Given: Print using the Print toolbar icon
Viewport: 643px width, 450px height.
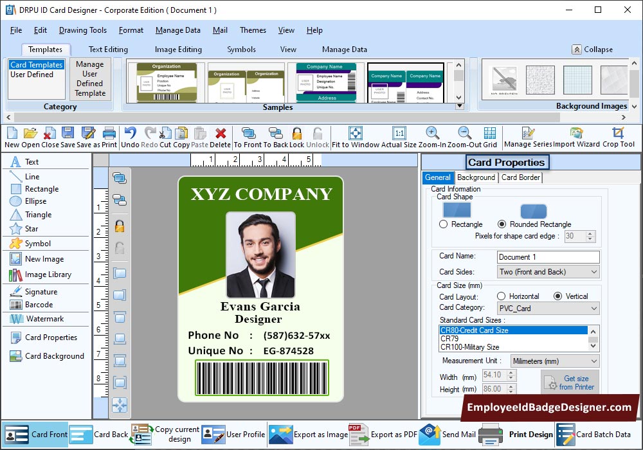Looking at the screenshot, I should pyautogui.click(x=109, y=133).
